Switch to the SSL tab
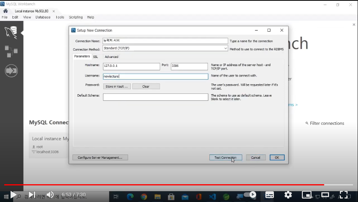 pyautogui.click(x=95, y=57)
